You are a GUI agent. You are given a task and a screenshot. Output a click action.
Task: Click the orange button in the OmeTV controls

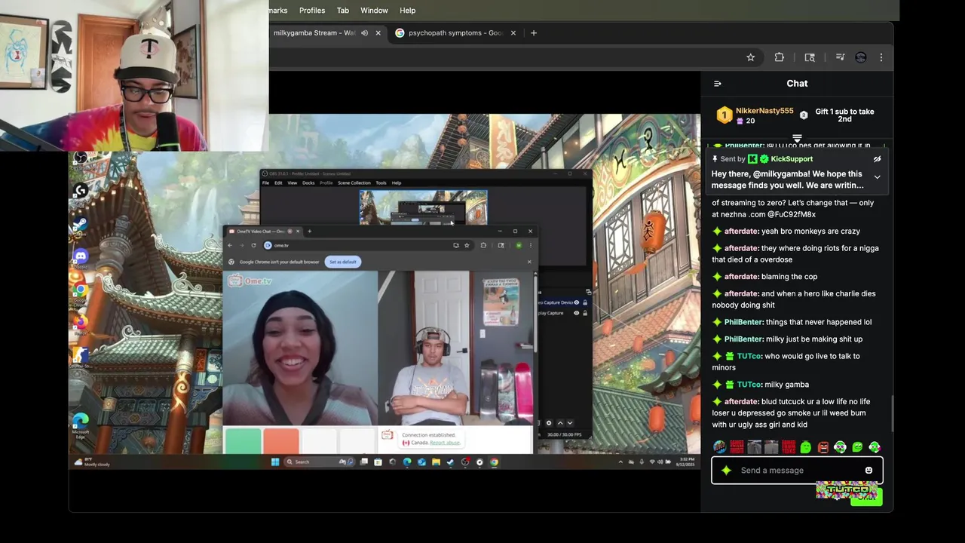tap(281, 440)
